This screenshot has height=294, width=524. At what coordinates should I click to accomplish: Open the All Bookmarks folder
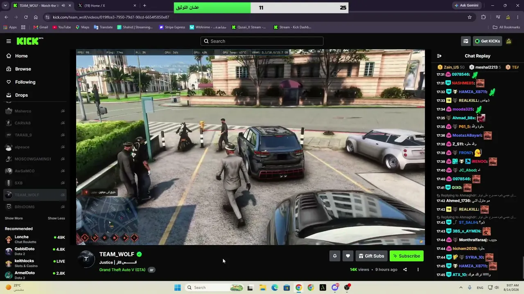coord(506,27)
